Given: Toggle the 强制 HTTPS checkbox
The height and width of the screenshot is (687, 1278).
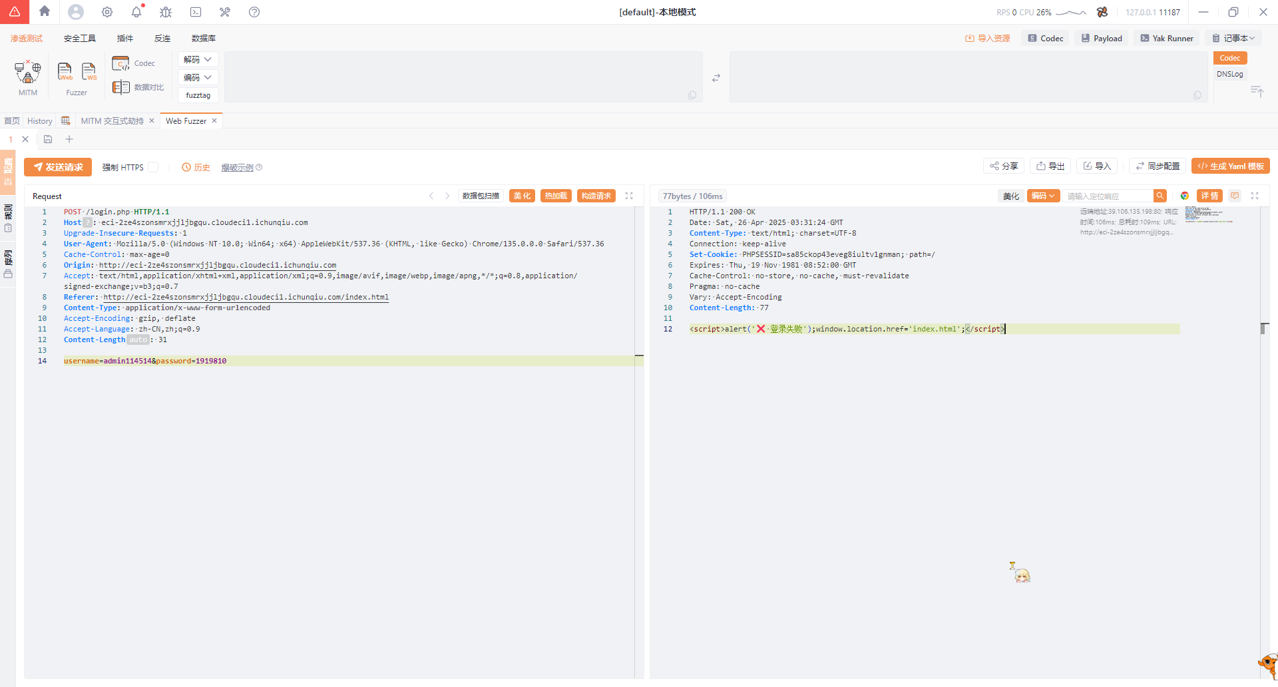Looking at the screenshot, I should point(153,167).
